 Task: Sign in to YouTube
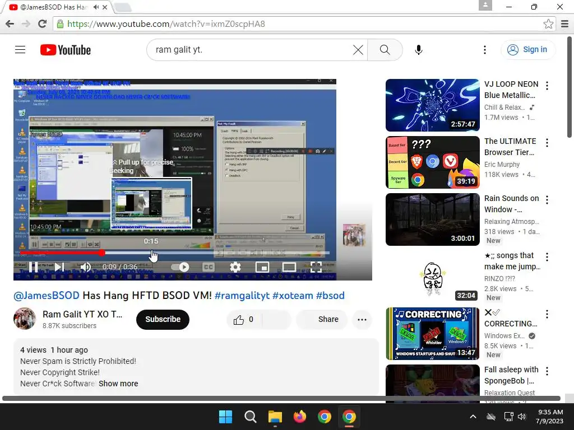(527, 50)
